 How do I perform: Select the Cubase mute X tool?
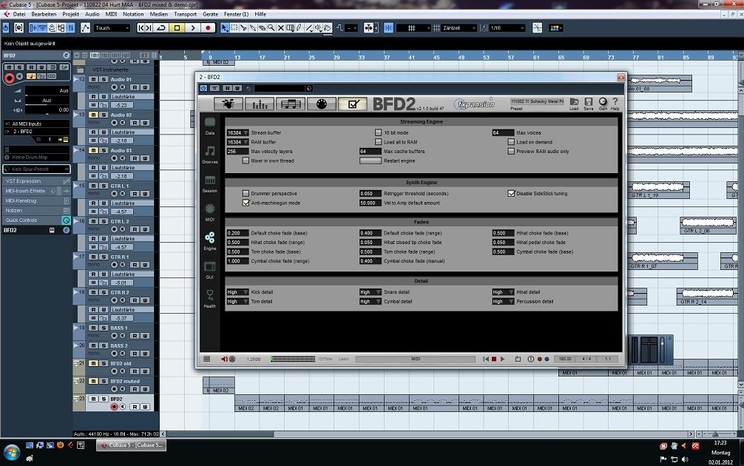[x=281, y=28]
